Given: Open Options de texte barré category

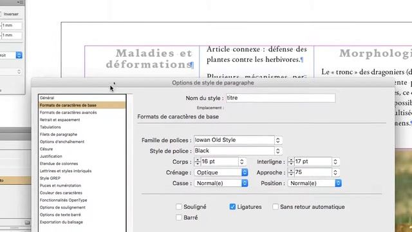Looking at the screenshot, I should [x=60, y=215].
